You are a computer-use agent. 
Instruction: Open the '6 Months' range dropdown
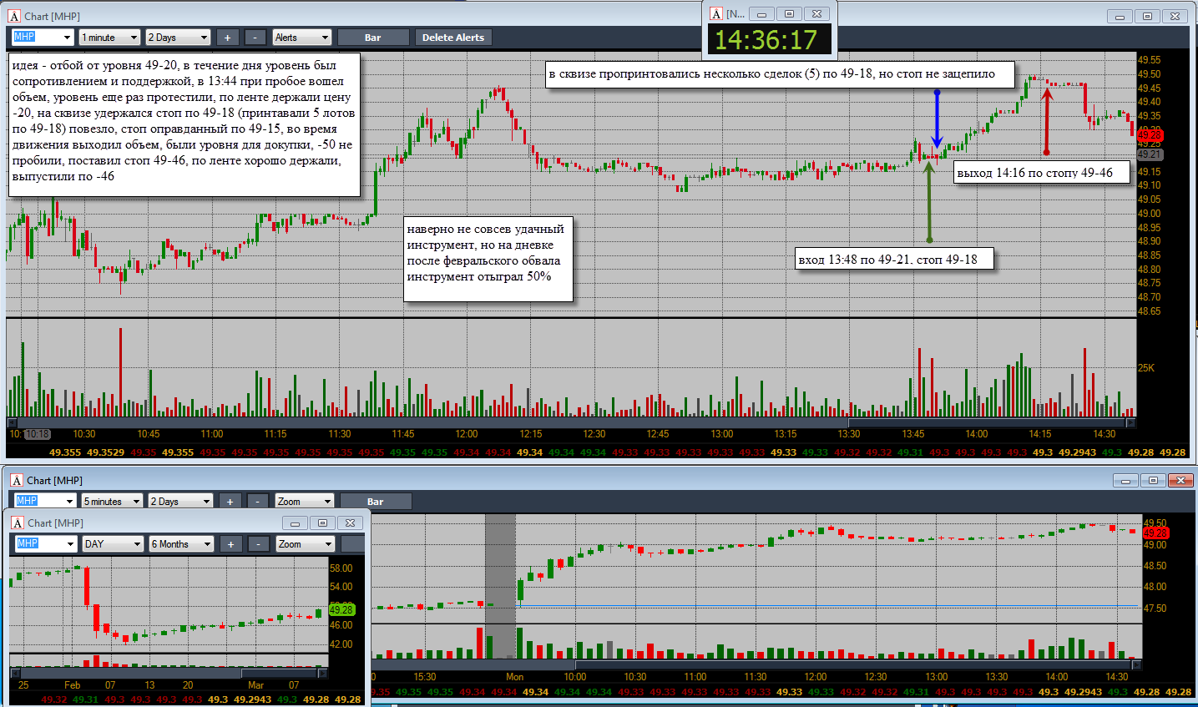180,544
